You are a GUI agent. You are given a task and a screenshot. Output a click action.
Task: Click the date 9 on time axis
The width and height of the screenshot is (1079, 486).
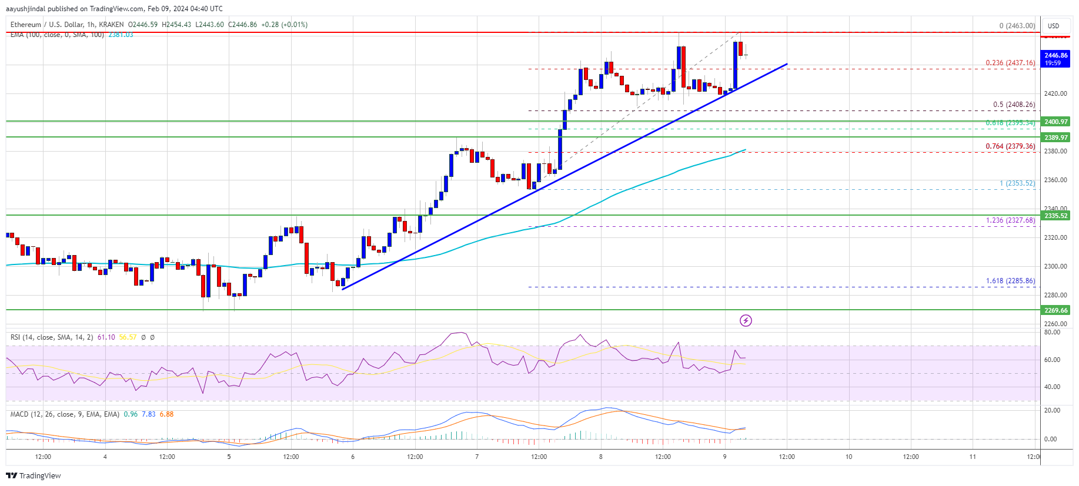coord(724,457)
